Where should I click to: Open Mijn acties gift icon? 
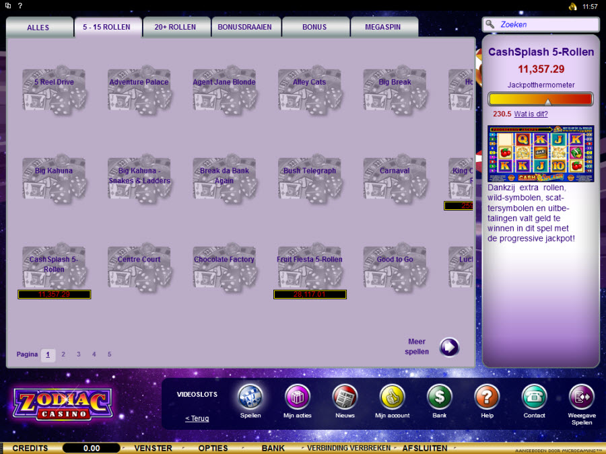click(298, 397)
